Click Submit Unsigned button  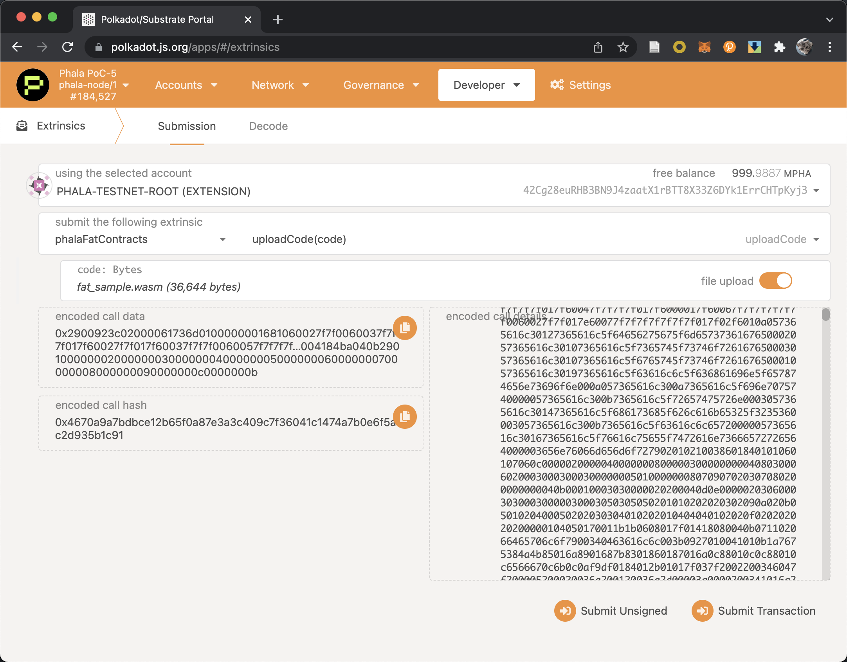(611, 611)
